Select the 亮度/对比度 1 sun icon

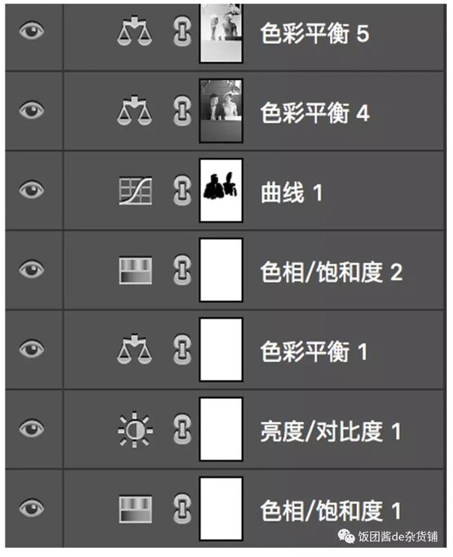click(x=135, y=430)
